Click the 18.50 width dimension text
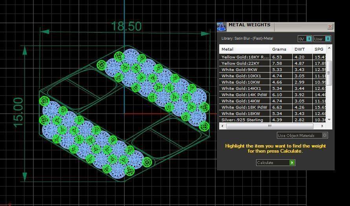 [x=126, y=26]
